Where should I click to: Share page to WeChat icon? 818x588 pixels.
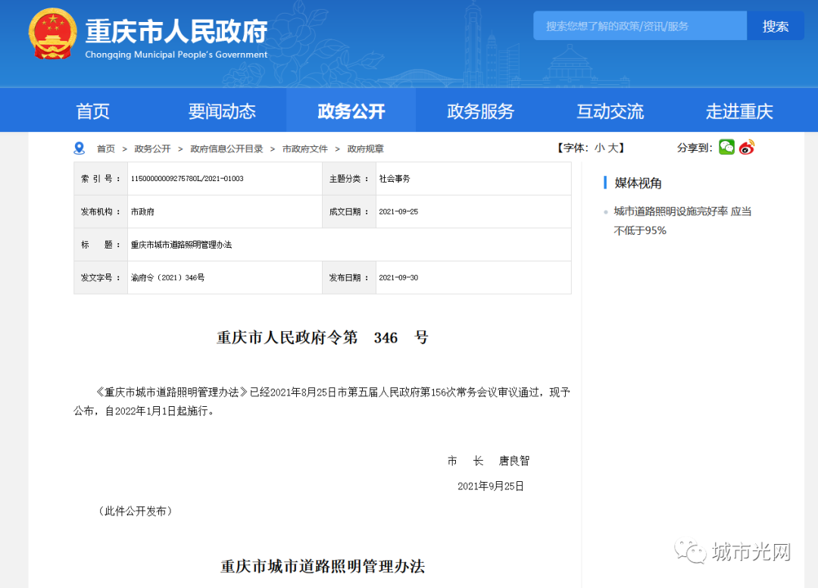726,147
